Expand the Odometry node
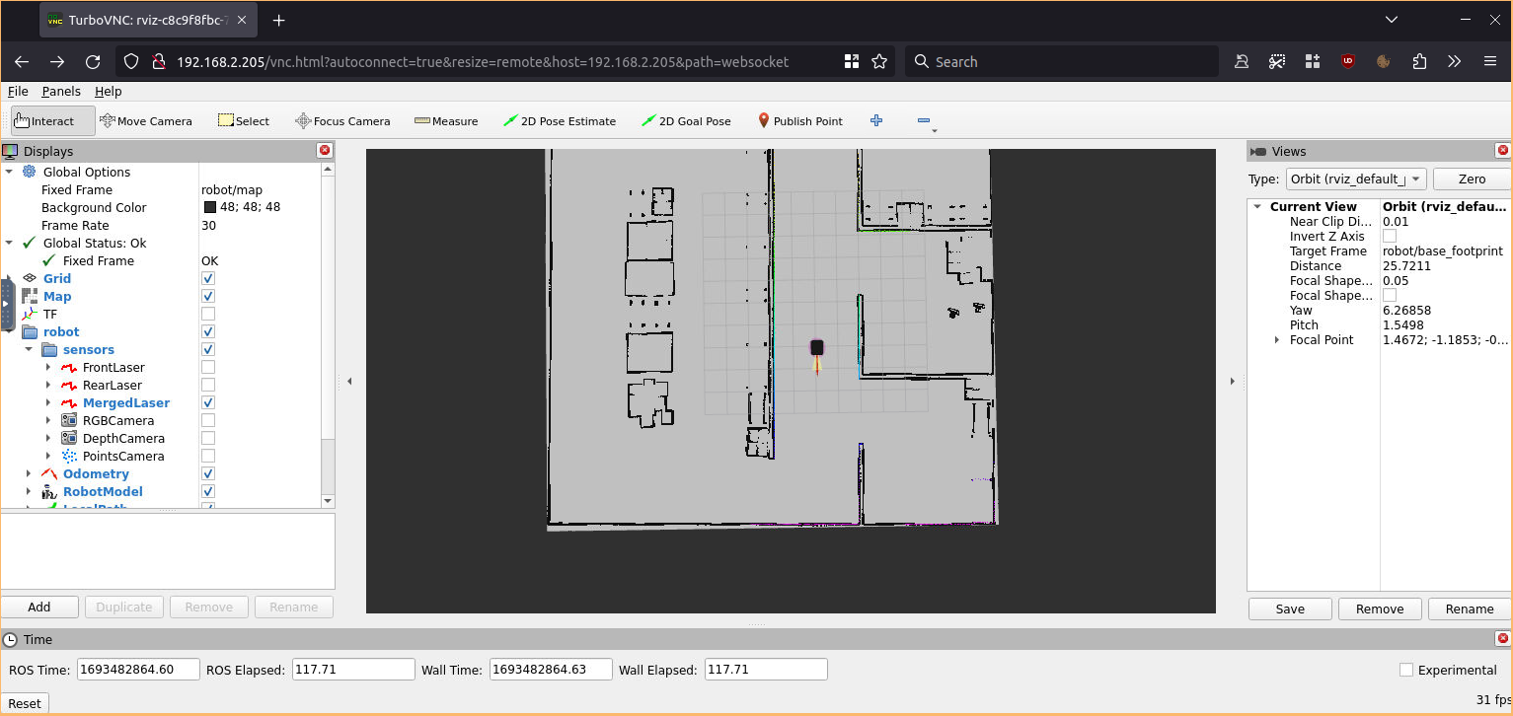Screen dimensions: 1513x716 (29, 473)
